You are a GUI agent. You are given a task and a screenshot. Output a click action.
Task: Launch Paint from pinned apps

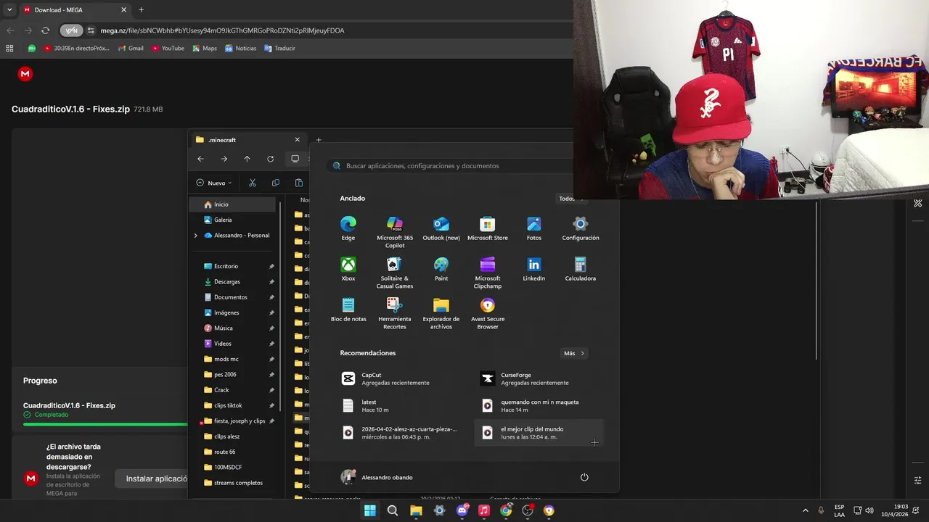coord(441,269)
